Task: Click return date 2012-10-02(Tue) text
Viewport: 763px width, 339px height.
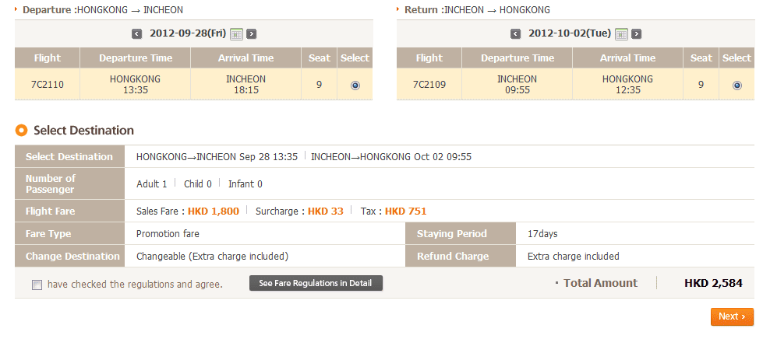Action: tap(569, 33)
